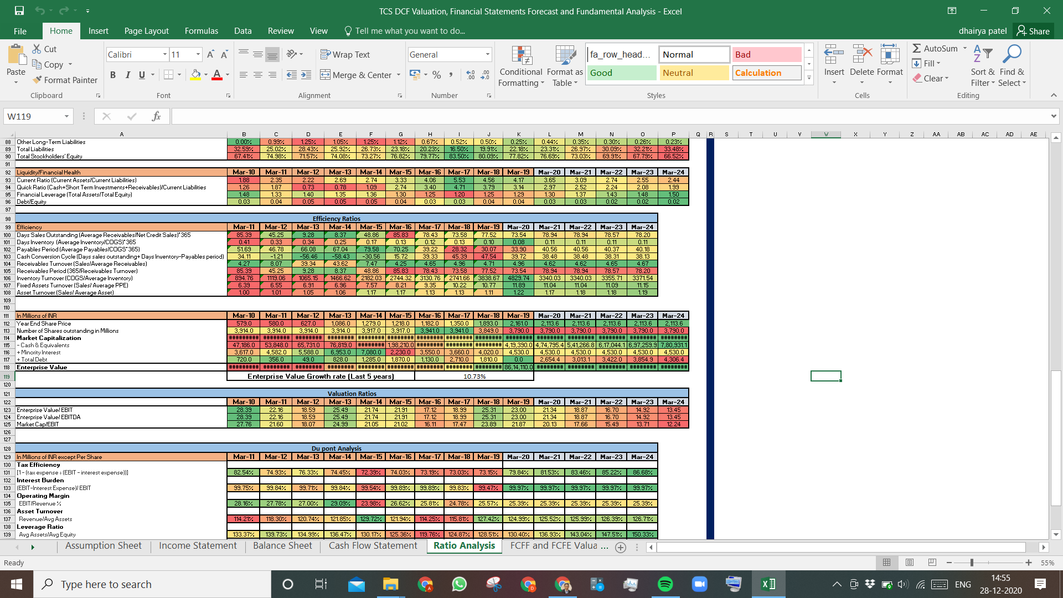This screenshot has height=598, width=1063.
Task: Apply the Calculation cell style
Action: coord(766,73)
